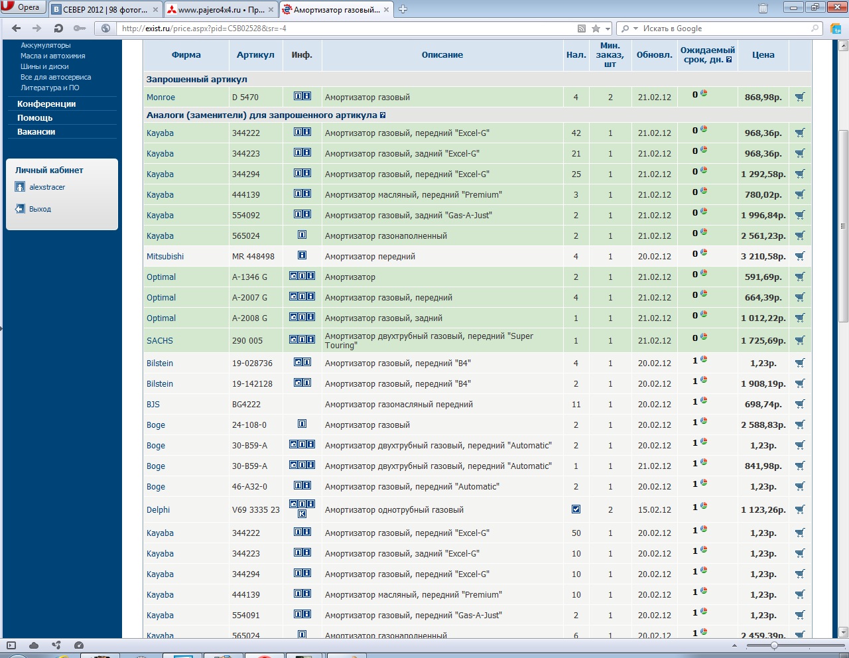The width and height of the screenshot is (849, 658).
Task: Click the browser reload button
Action: tap(58, 29)
